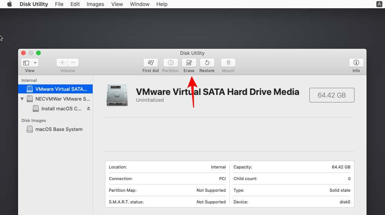This screenshot has width=385, height=215.
Task: Click the add volume plus button
Action: 62,63
